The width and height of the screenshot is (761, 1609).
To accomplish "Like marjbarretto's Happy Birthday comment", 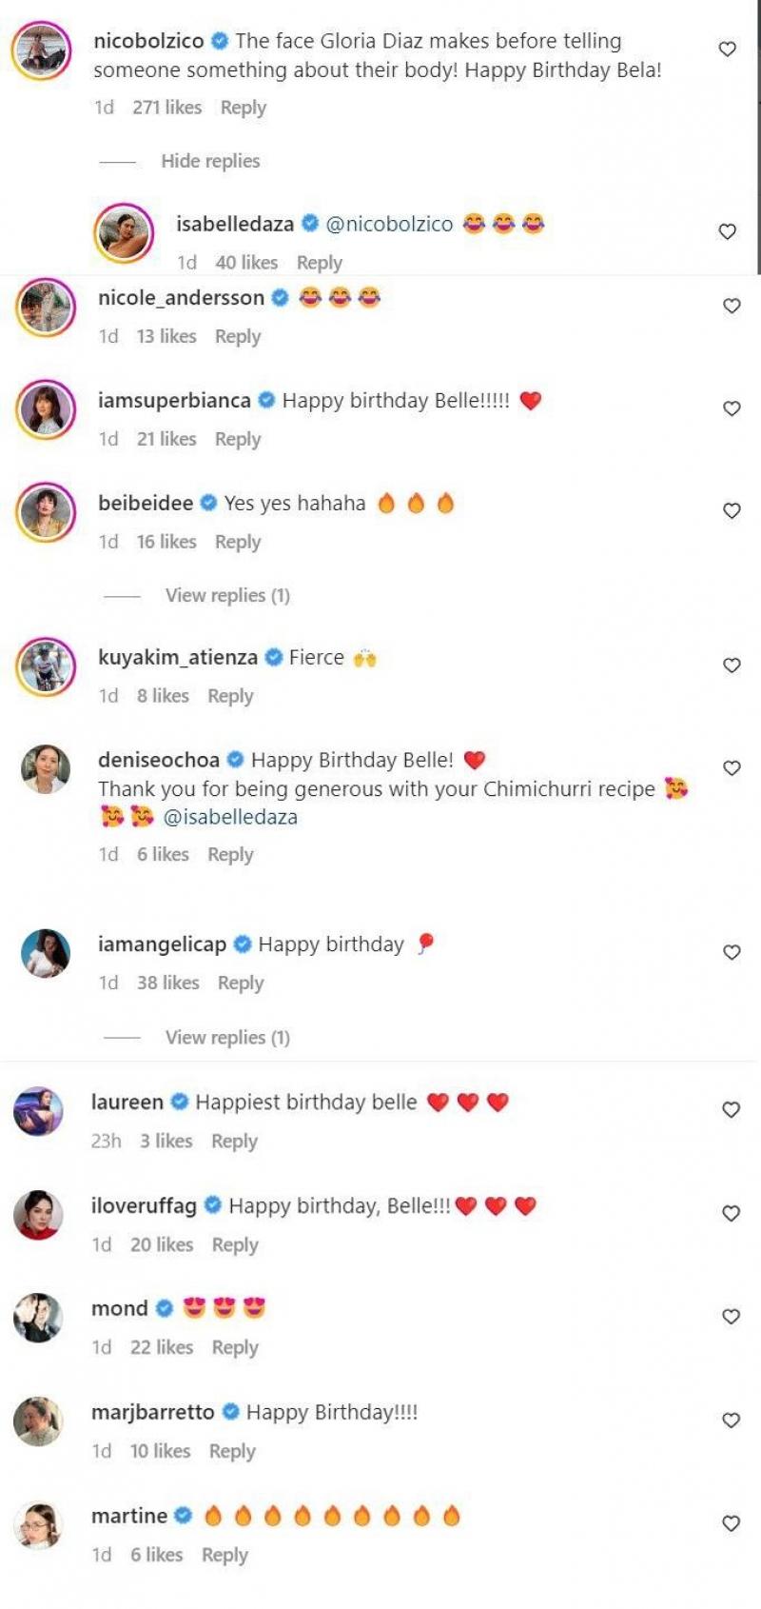I will 732,1420.
